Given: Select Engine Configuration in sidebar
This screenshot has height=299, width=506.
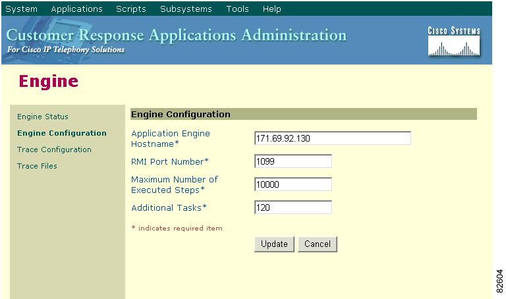Looking at the screenshot, I should click(x=62, y=133).
